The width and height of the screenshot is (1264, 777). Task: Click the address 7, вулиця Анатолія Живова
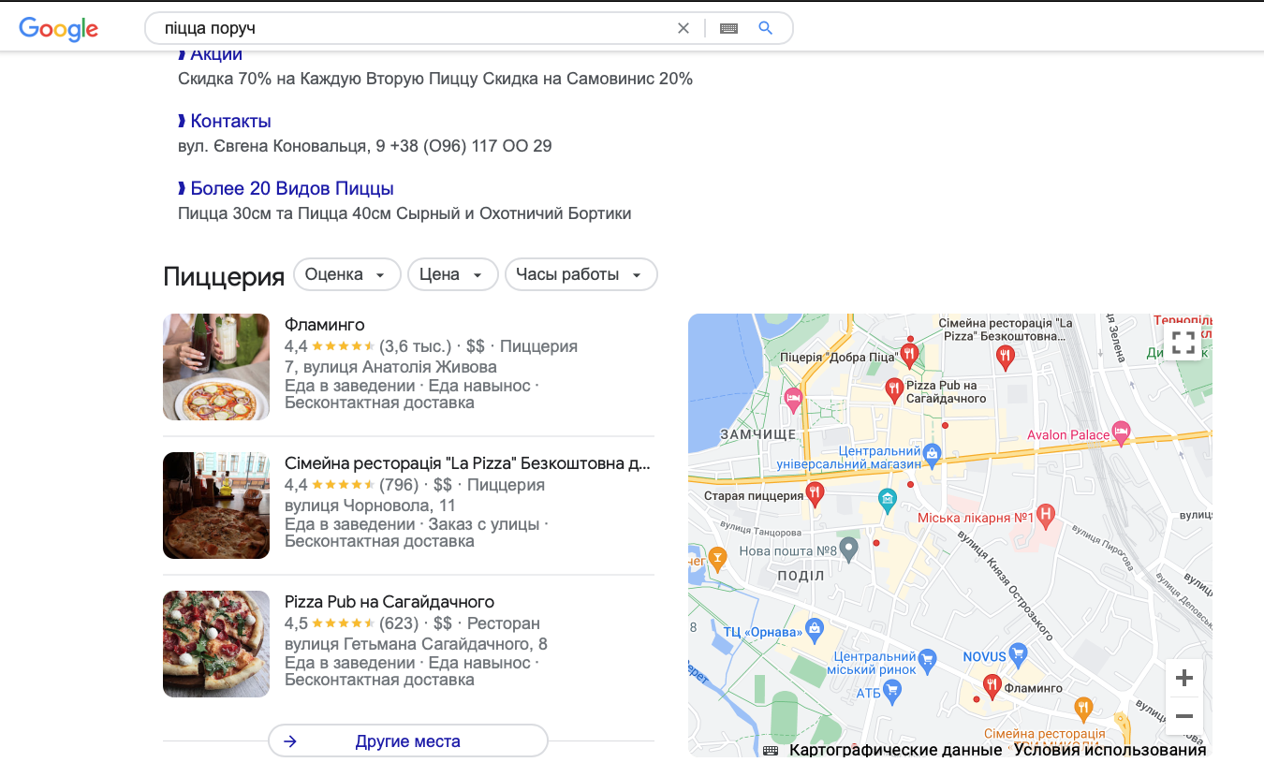coord(390,367)
